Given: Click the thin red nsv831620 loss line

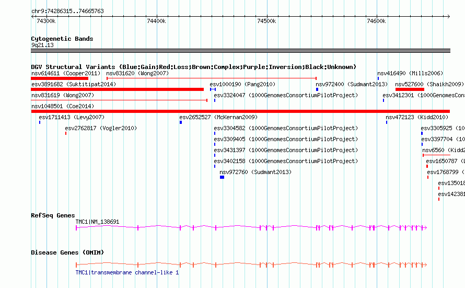Looking at the screenshot, I should click(x=212, y=78).
